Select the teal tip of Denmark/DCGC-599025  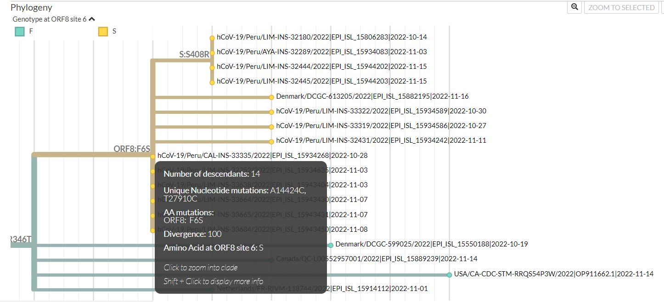point(330,244)
